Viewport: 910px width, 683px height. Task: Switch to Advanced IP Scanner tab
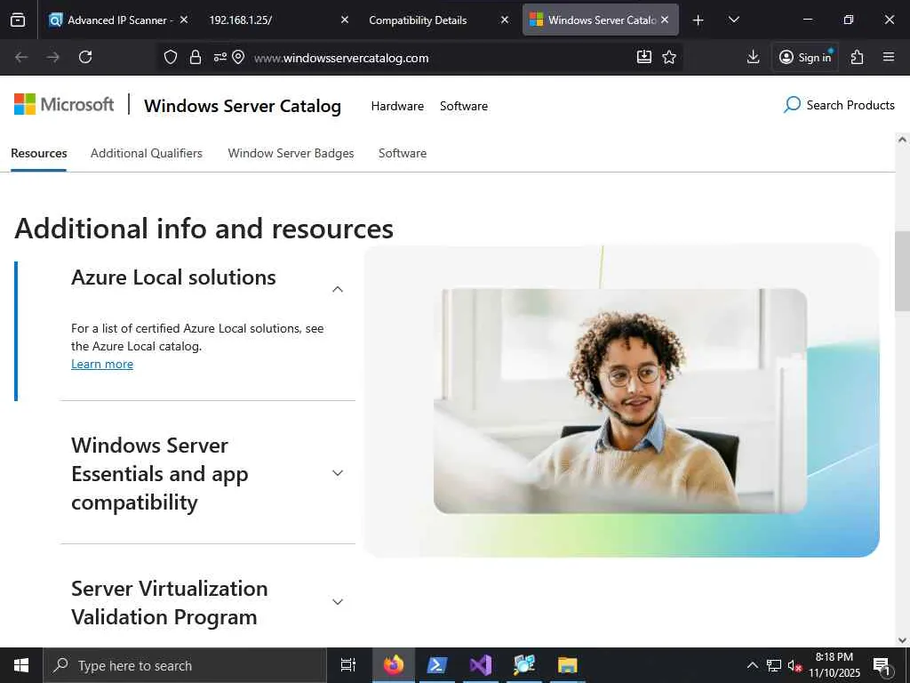pos(119,20)
